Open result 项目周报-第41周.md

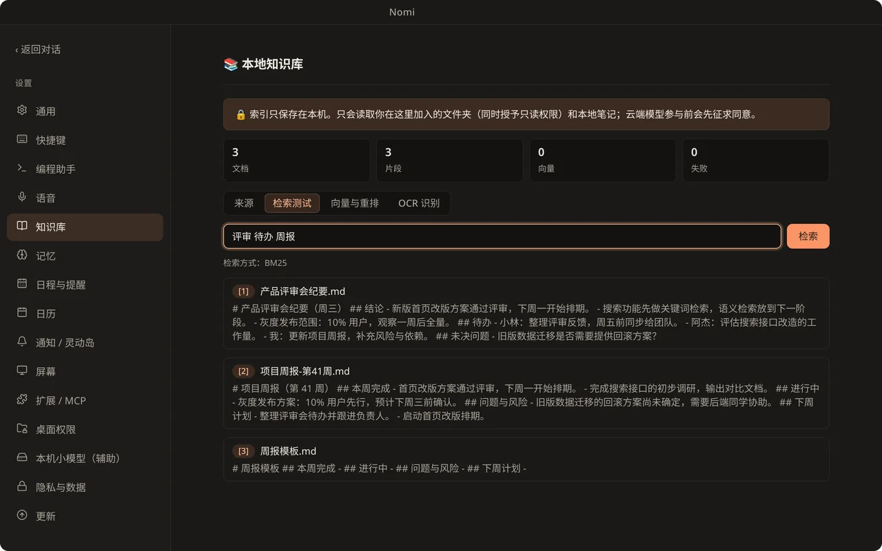click(526, 393)
